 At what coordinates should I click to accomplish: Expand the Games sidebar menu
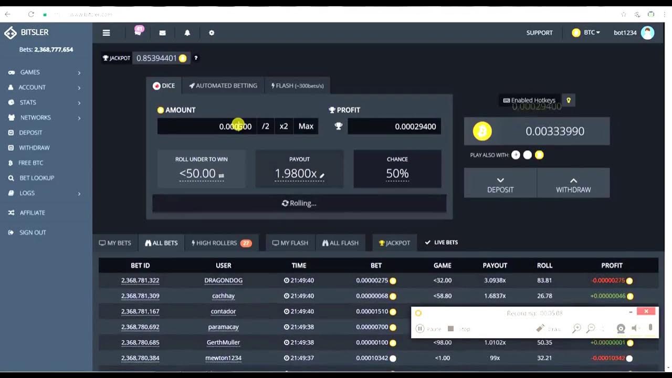click(x=46, y=72)
